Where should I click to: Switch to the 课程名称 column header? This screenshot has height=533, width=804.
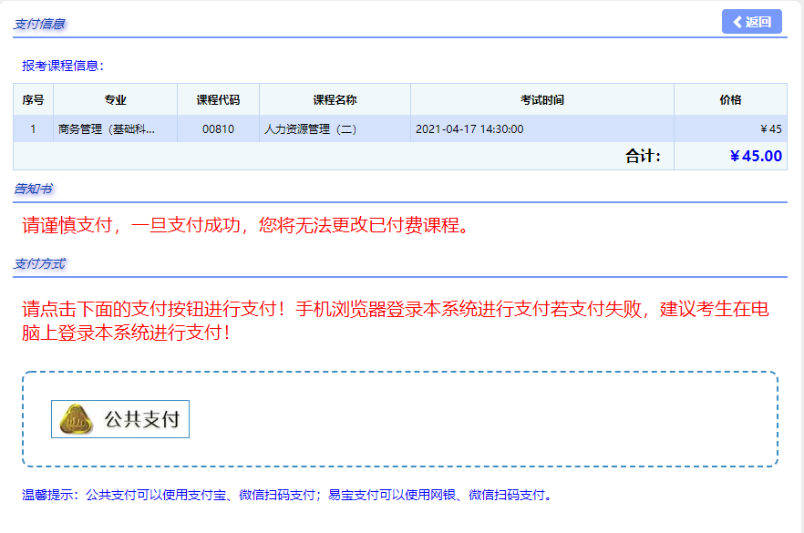point(334,99)
